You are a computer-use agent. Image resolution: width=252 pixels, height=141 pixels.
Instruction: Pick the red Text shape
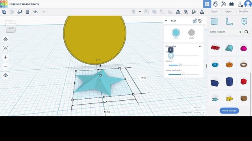[215, 48]
